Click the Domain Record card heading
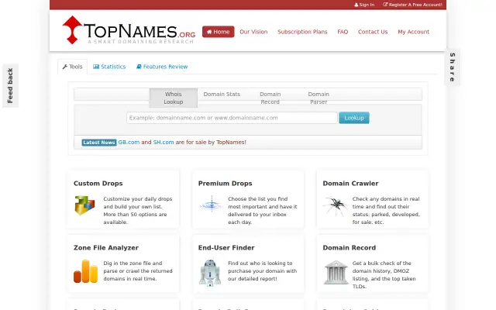Viewport: 496px width, 310px height. [x=350, y=248]
